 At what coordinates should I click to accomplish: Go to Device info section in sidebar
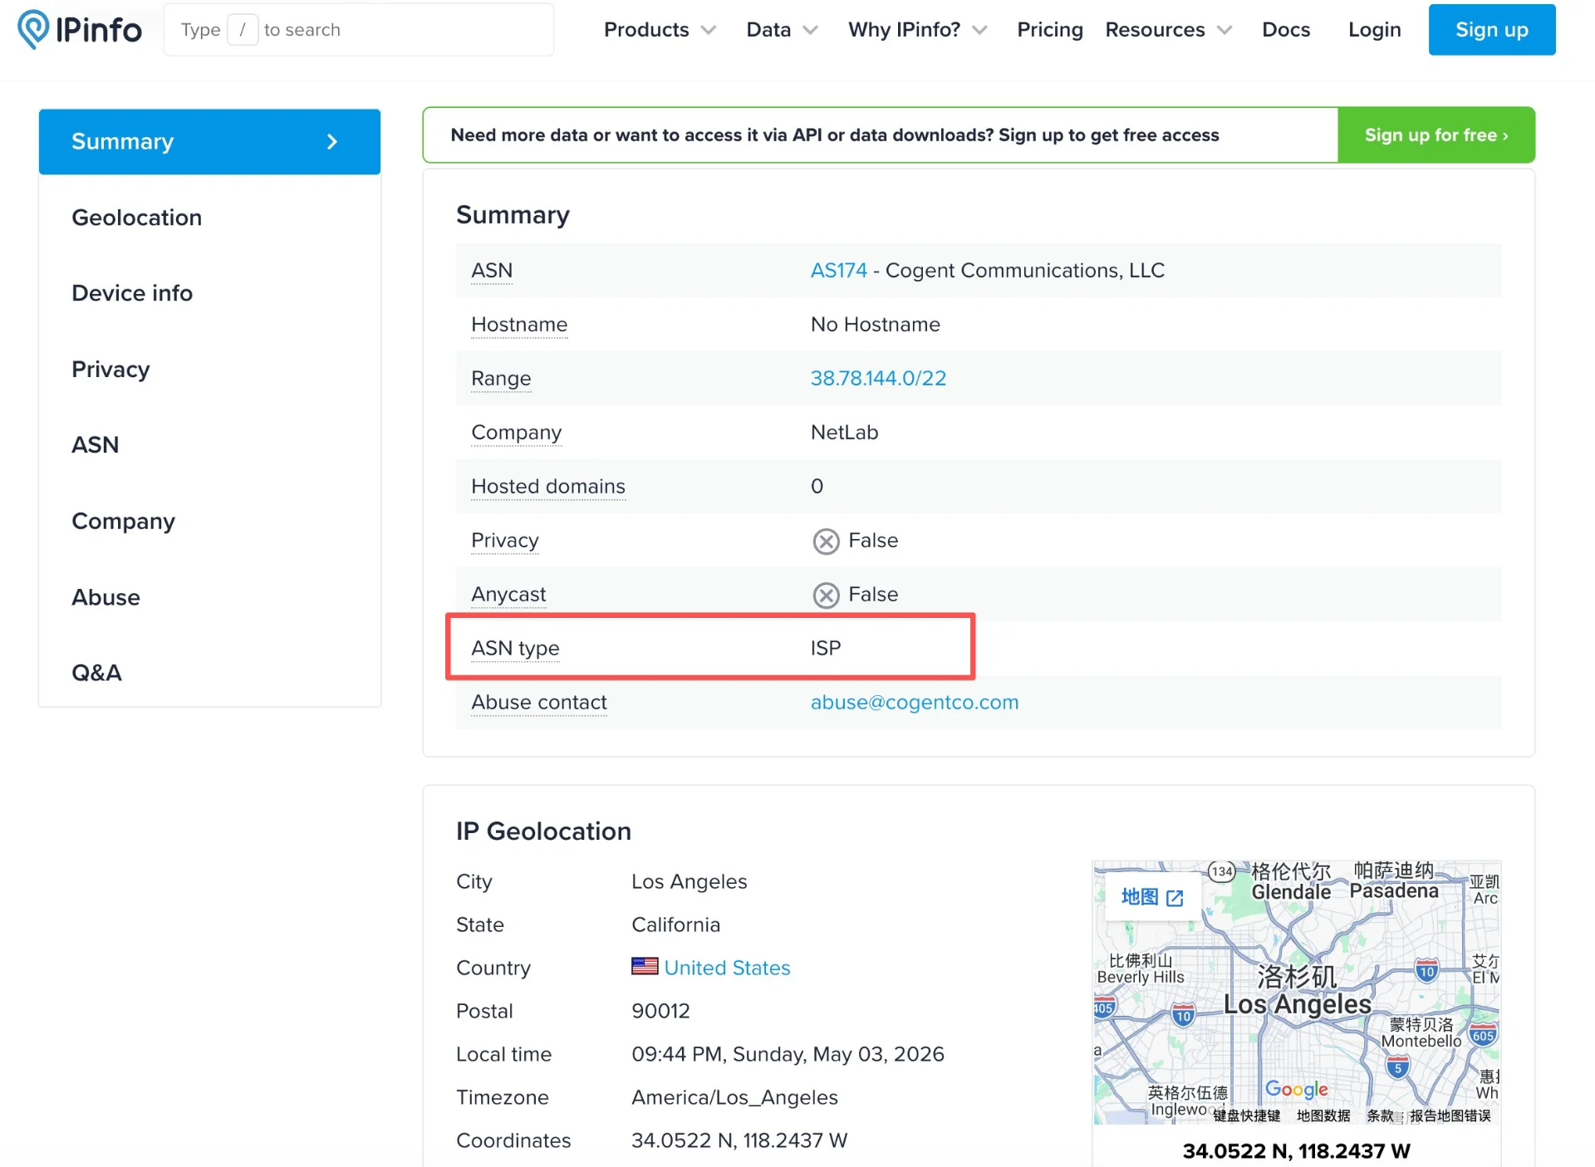coord(132,293)
